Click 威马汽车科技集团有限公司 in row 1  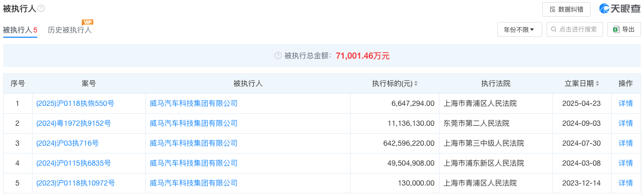194,103
